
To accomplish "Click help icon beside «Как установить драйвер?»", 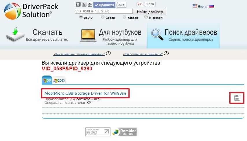I will [166, 53].
